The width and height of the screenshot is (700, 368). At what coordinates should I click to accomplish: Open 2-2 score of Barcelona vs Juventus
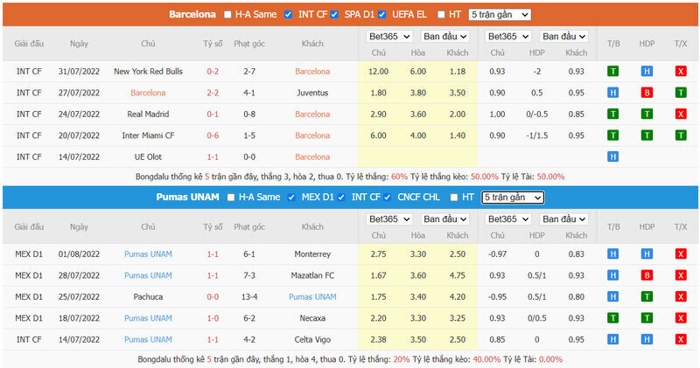(213, 93)
